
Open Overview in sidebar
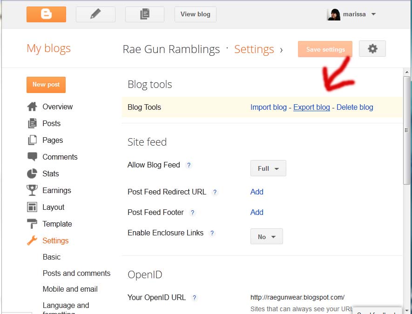[57, 107]
